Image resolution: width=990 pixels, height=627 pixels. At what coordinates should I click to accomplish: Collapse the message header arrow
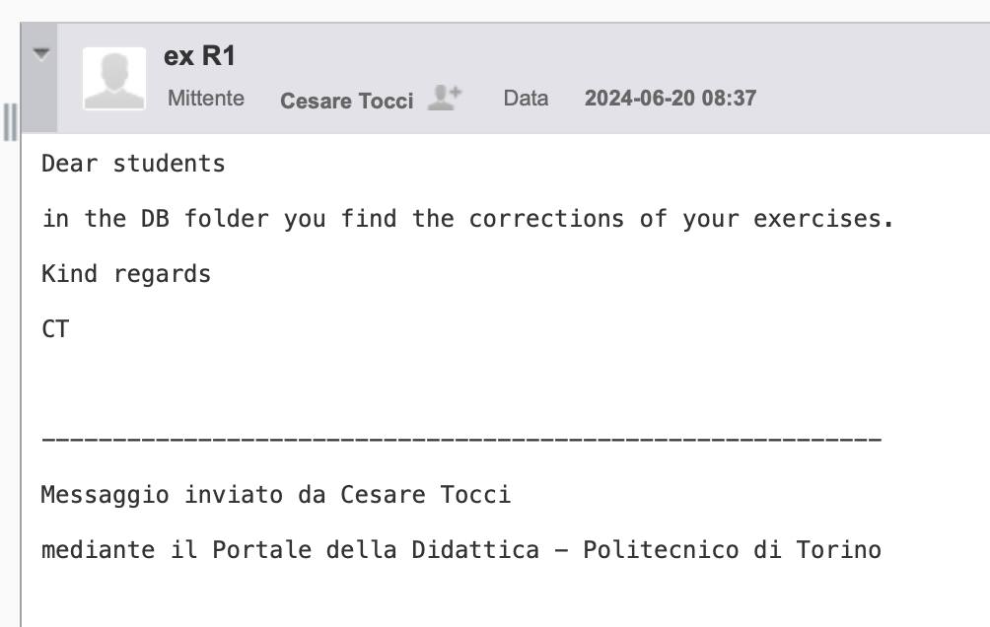pos(39,53)
